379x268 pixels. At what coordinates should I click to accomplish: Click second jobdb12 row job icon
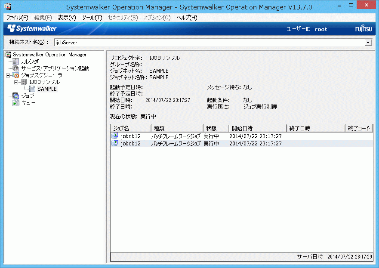coord(114,143)
